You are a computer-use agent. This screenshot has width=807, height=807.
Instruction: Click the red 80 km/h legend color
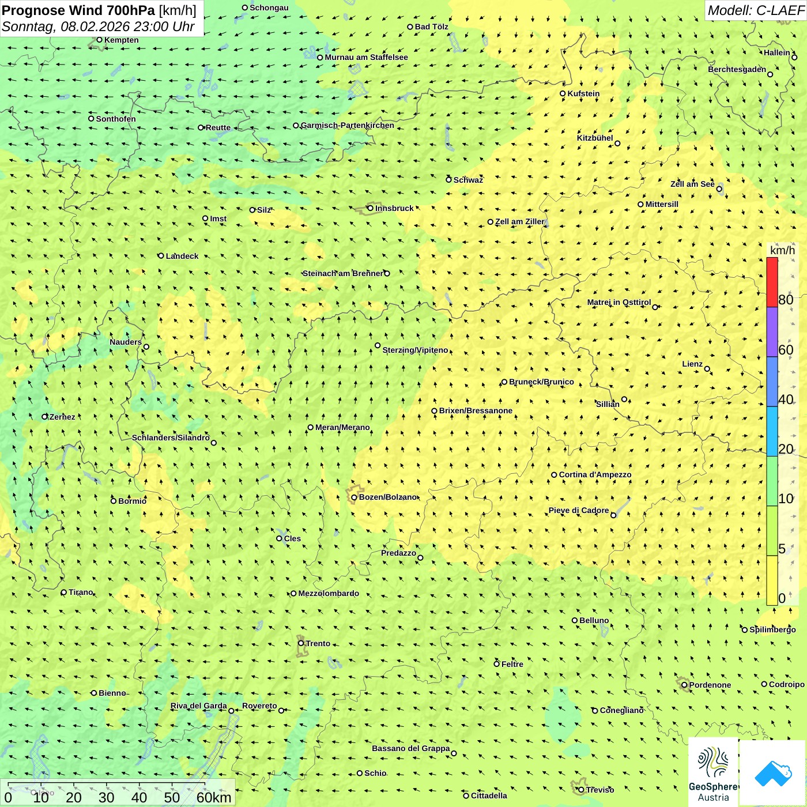tap(772, 282)
